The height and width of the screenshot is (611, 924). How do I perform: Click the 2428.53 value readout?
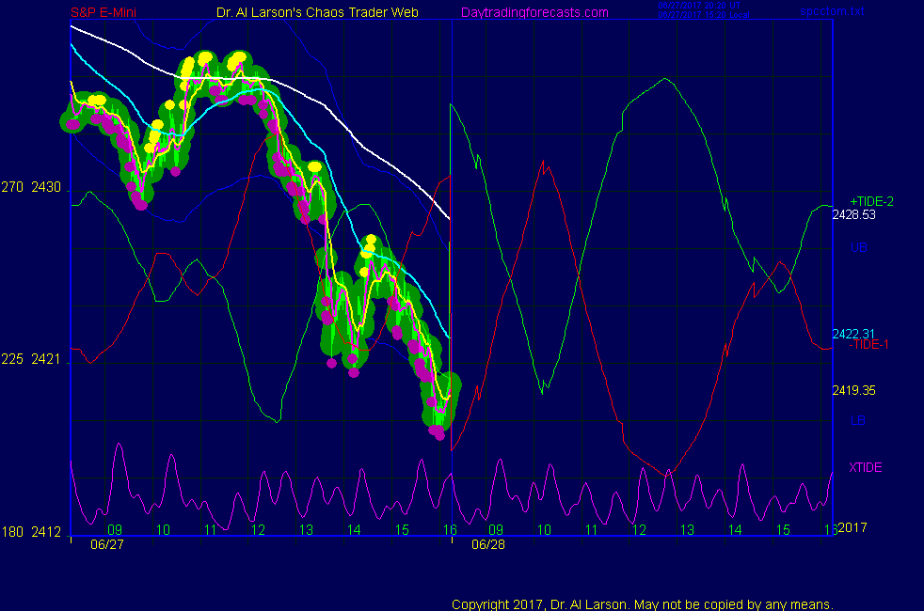(853, 215)
